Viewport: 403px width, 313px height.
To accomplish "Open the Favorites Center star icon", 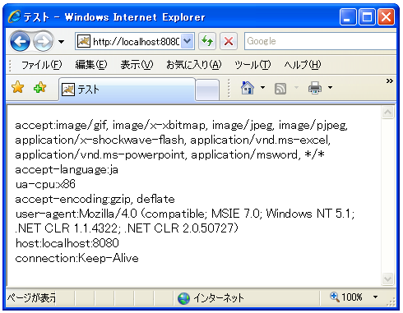I will [x=18, y=87].
